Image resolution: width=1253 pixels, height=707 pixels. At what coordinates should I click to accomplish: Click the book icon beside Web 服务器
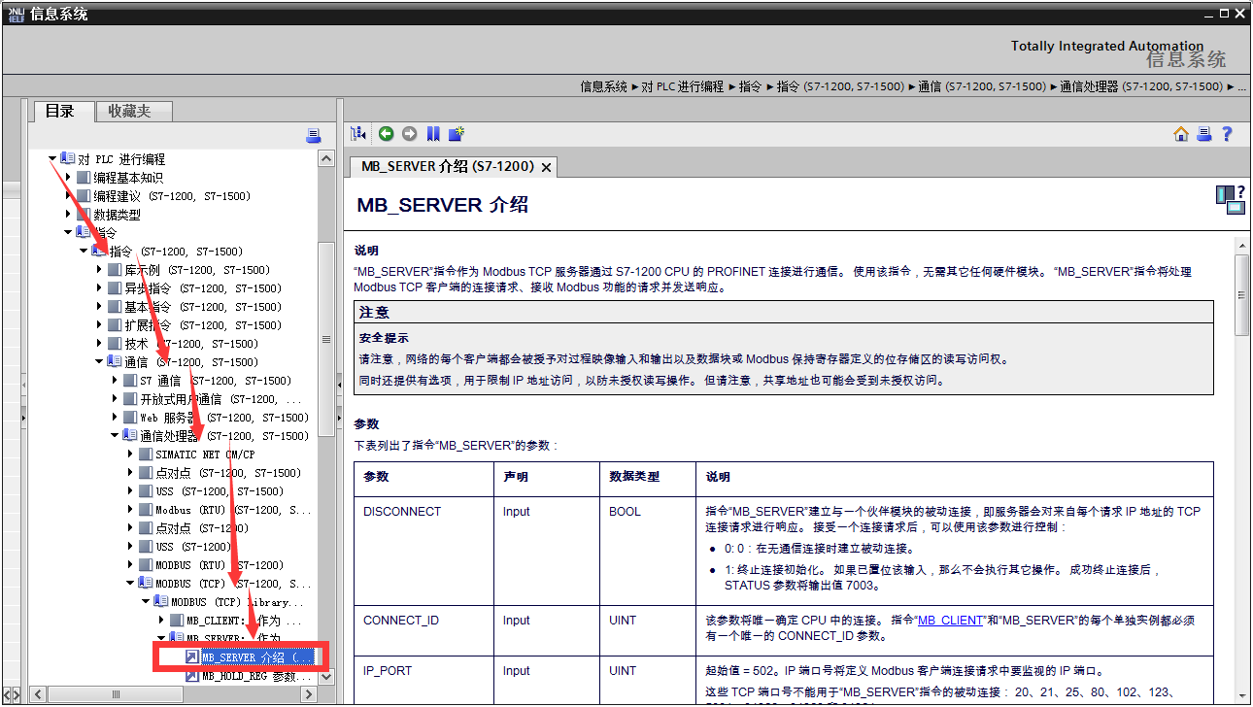coord(130,418)
